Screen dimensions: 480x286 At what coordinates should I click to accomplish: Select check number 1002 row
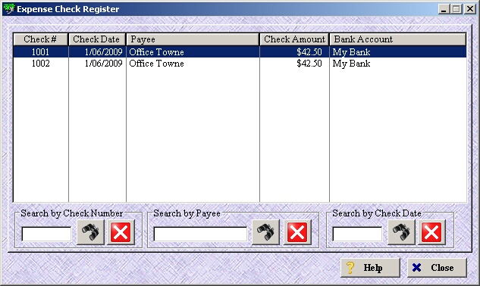pos(240,64)
